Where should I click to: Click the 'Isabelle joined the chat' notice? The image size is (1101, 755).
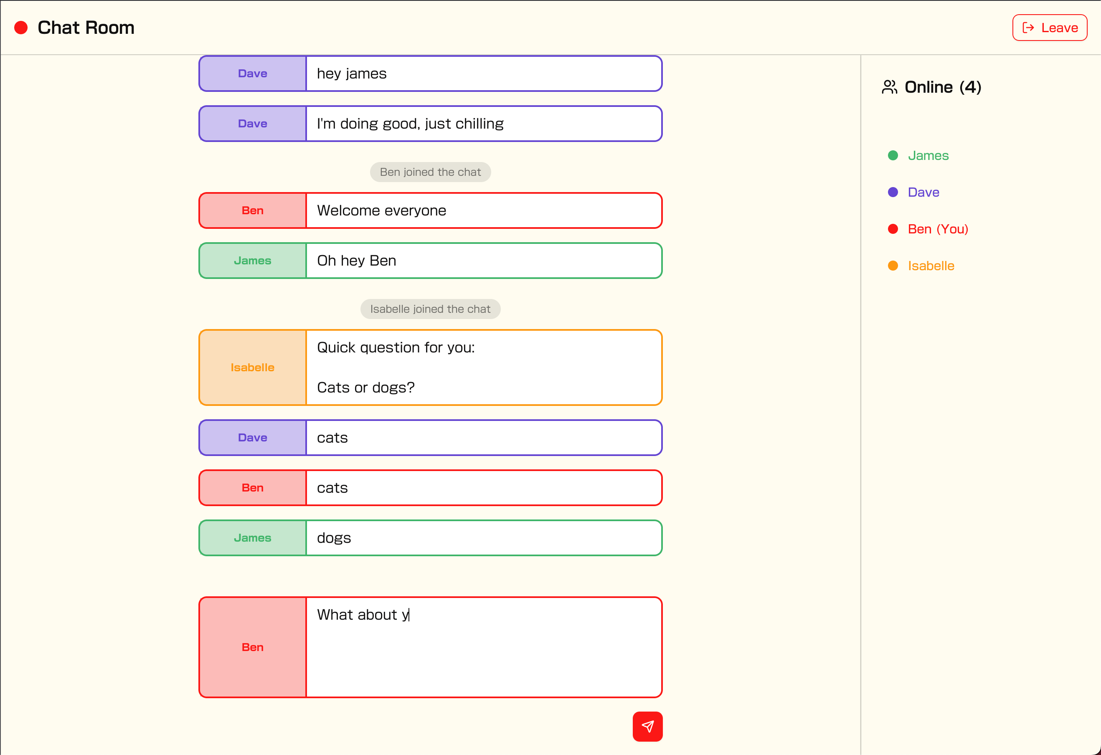[x=430, y=309]
